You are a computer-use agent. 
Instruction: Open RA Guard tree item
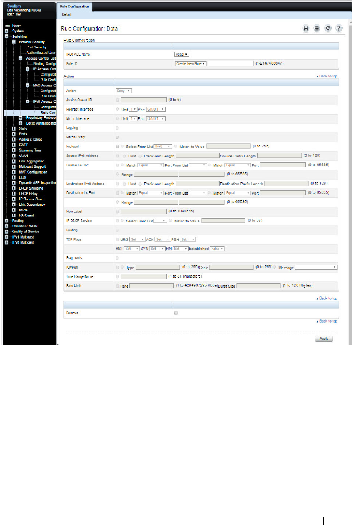tap(26, 215)
